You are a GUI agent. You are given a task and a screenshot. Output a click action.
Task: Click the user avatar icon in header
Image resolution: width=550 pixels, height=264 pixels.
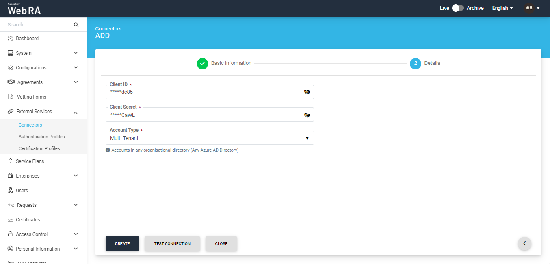click(x=529, y=8)
